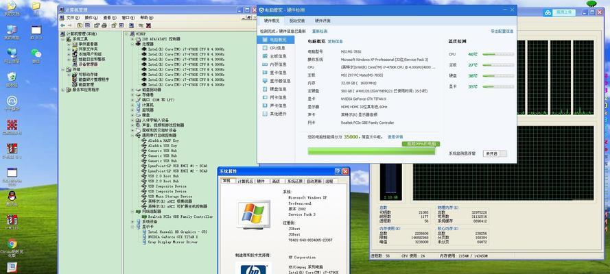Click 导出配置信息 link
This screenshot has height=274, width=610.
pyautogui.click(x=502, y=31)
